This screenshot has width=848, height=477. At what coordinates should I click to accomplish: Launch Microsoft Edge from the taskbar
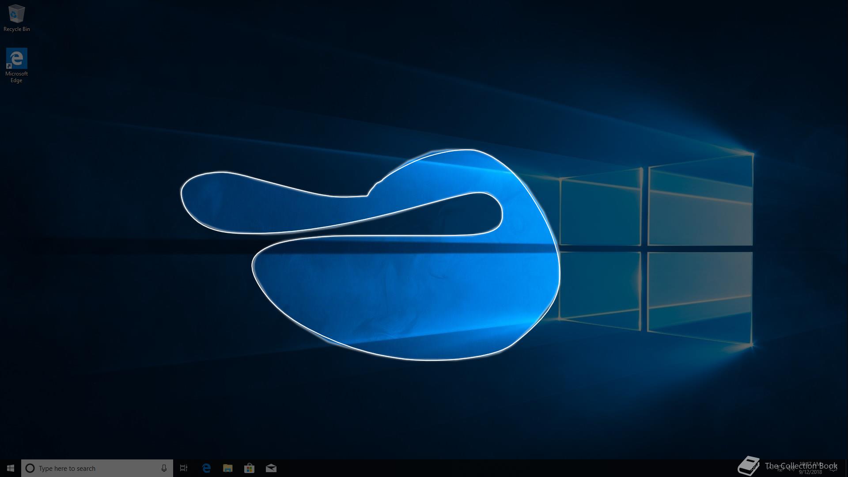click(x=206, y=468)
